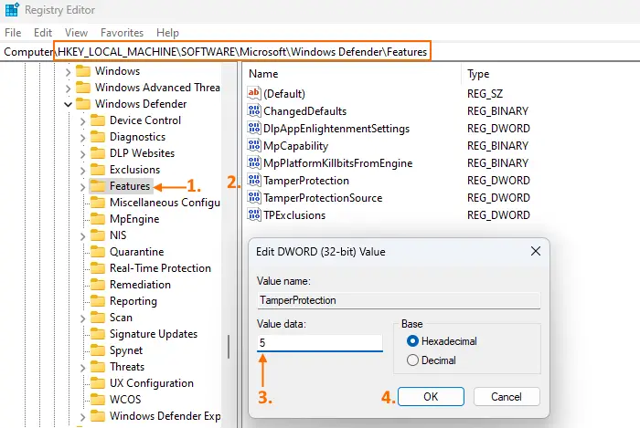Expand the Threats node
The height and width of the screenshot is (428, 640).
point(83,368)
